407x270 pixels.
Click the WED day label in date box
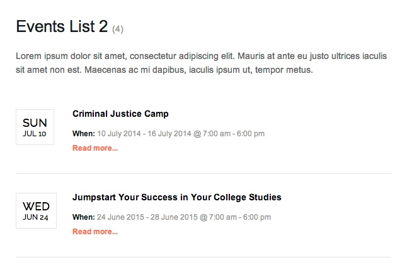click(36, 206)
